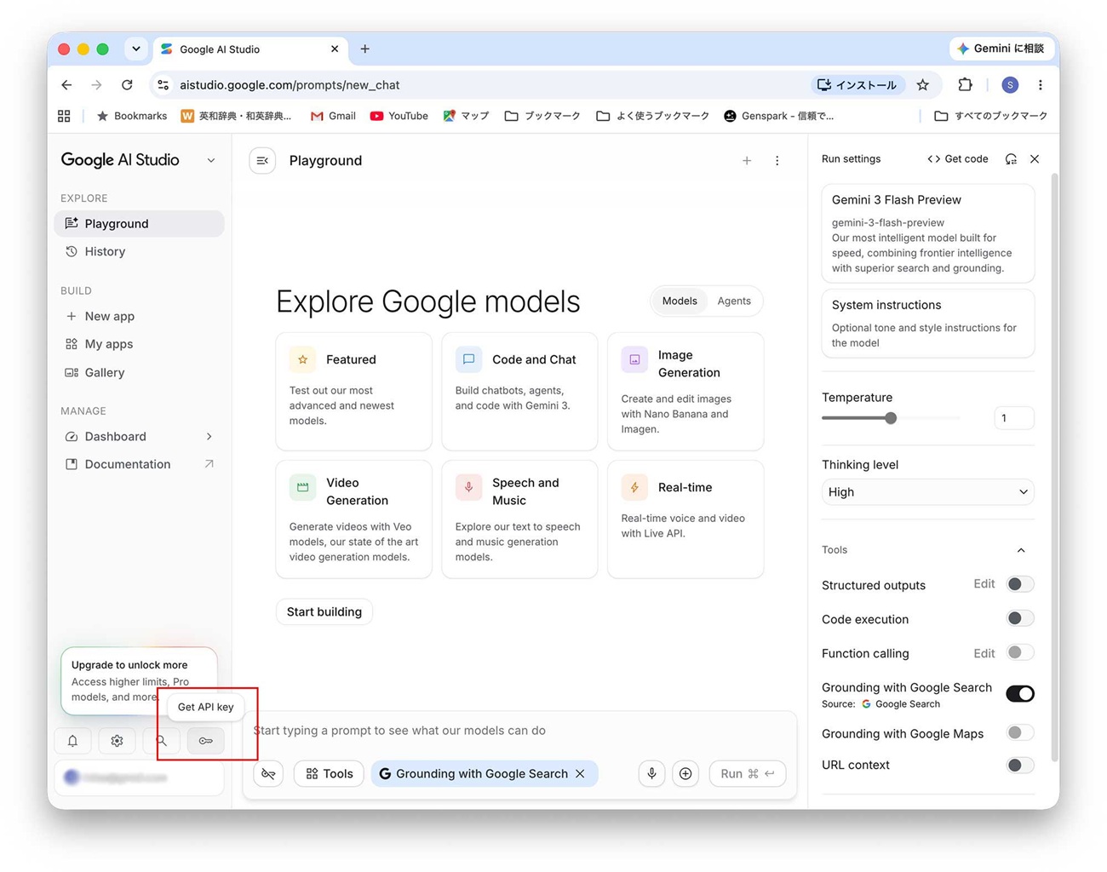Reset run settings with the refresh icon
The image size is (1107, 872).
point(1011,159)
